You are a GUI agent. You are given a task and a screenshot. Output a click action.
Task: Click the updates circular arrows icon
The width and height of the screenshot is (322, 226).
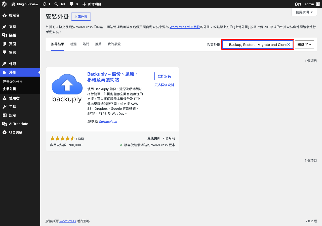point(45,4)
